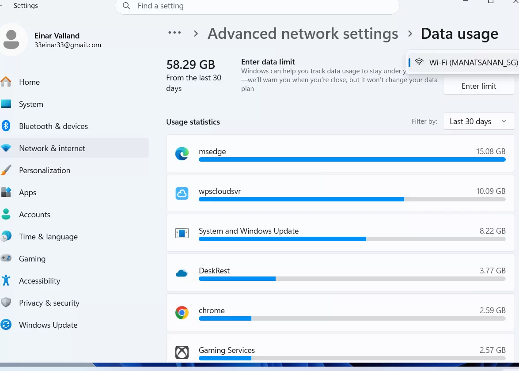Click the Gaming Services Xbox icon
Image resolution: width=519 pixels, height=371 pixels.
182,352
